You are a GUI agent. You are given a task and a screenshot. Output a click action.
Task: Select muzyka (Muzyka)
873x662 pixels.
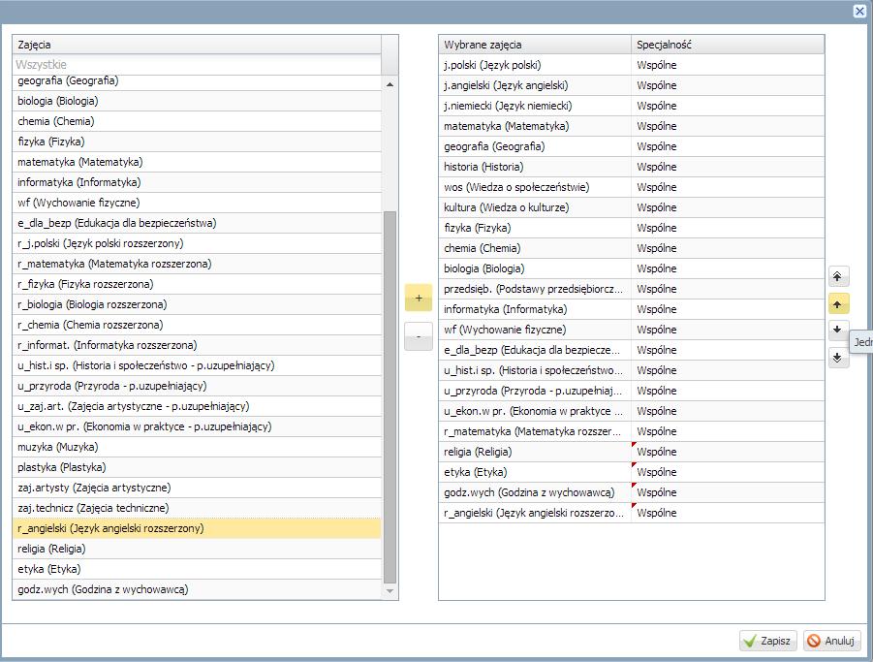(197, 447)
